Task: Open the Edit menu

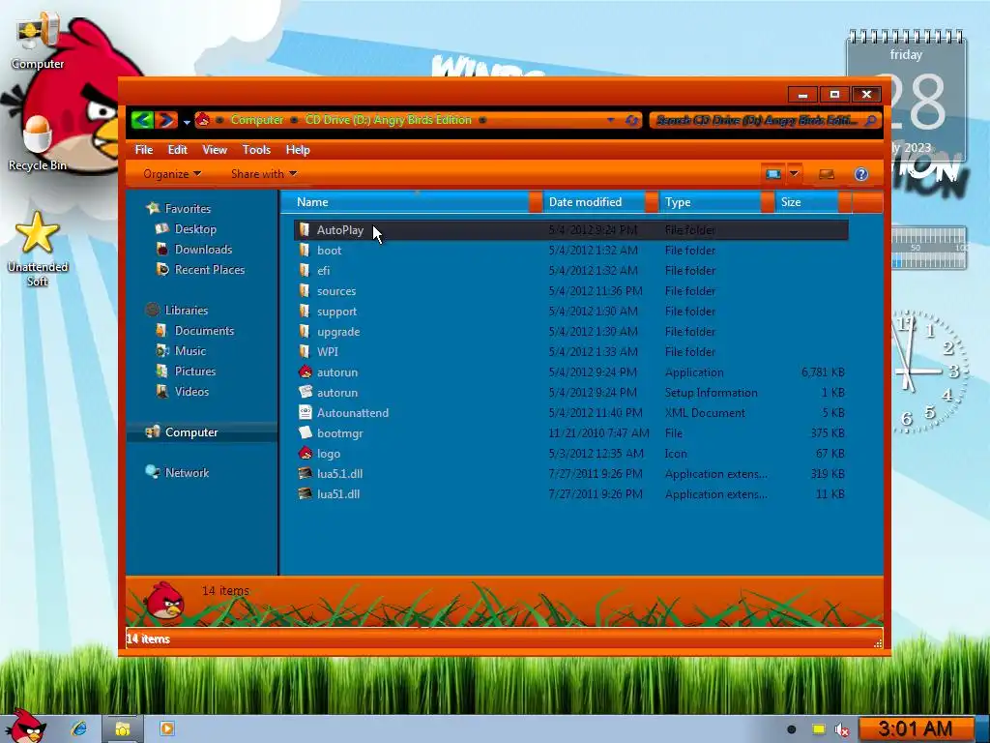Action: coord(178,150)
